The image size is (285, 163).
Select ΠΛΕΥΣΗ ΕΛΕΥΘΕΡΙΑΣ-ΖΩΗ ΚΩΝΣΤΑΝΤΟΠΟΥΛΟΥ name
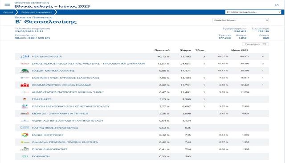point(70,106)
